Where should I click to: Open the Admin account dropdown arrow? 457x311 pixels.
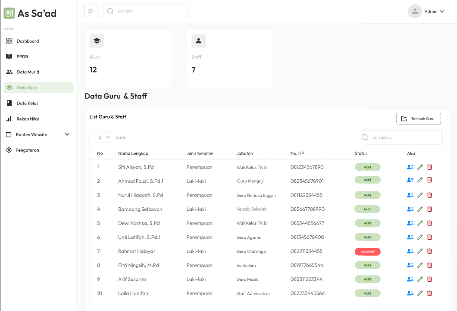(x=442, y=12)
